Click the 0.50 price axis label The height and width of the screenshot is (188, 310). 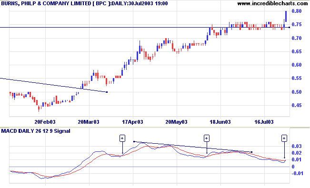pos(297,92)
